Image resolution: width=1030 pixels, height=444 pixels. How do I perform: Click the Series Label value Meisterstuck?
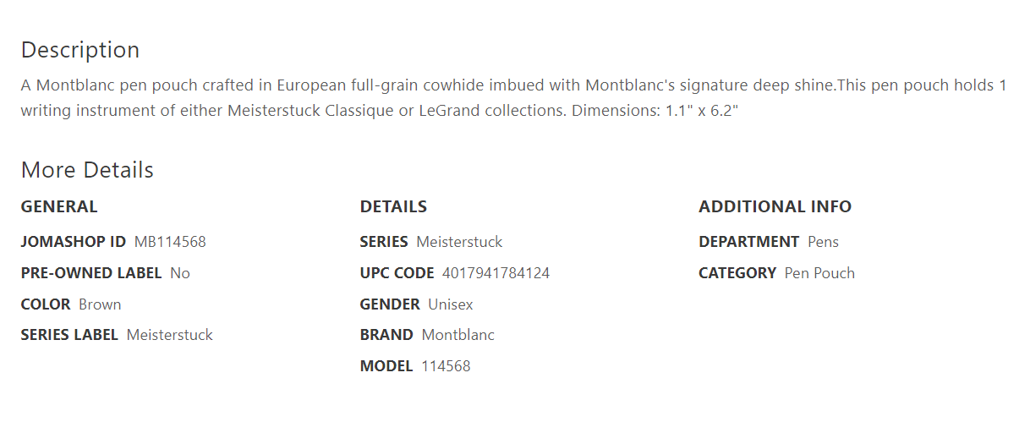click(x=170, y=335)
